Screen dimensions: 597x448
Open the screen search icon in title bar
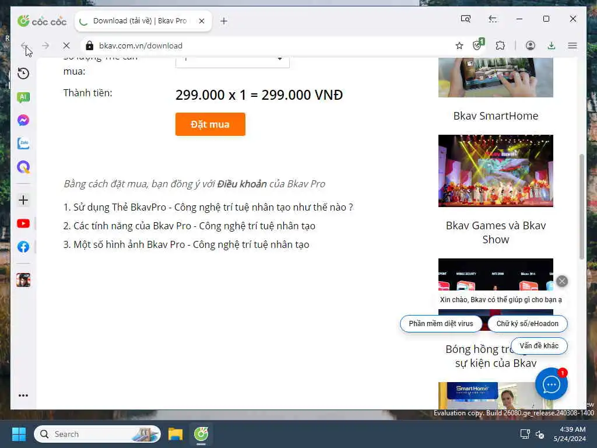coord(466,19)
